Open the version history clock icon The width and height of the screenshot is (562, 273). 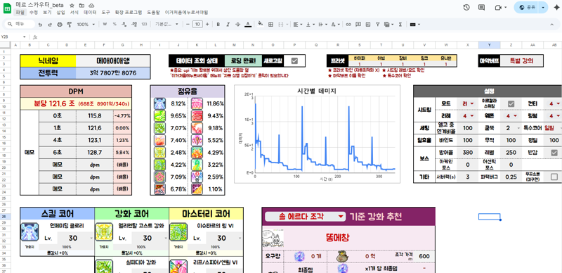pyautogui.click(x=466, y=7)
